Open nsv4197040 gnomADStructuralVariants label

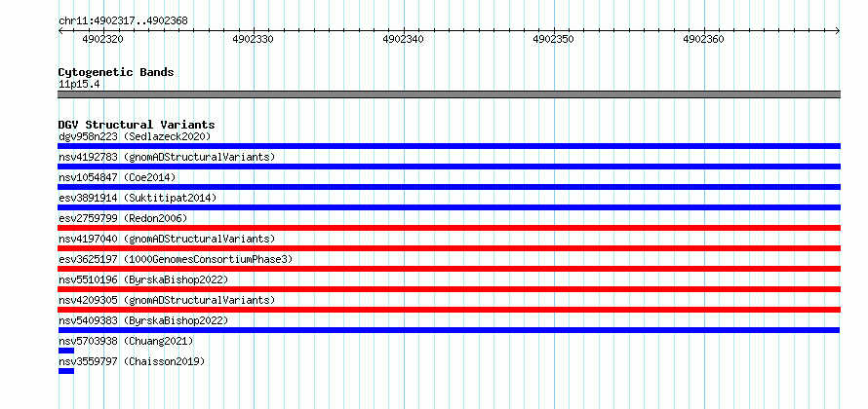pyautogui.click(x=167, y=239)
